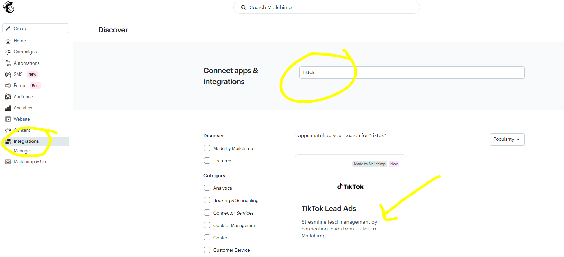The image size is (564, 257).
Task: Open Manage under Integrations
Action: tap(22, 151)
